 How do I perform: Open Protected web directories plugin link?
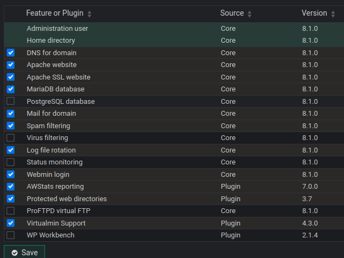tap(67, 199)
